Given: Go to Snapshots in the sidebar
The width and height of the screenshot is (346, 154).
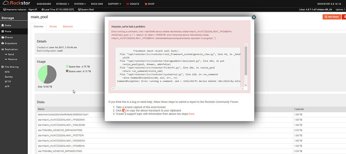Looking at the screenshot, I should pyautogui.click(x=10, y=43).
